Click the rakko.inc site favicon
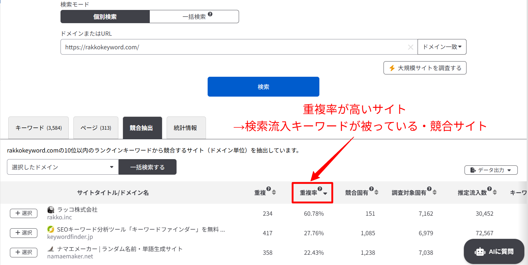 (x=51, y=210)
